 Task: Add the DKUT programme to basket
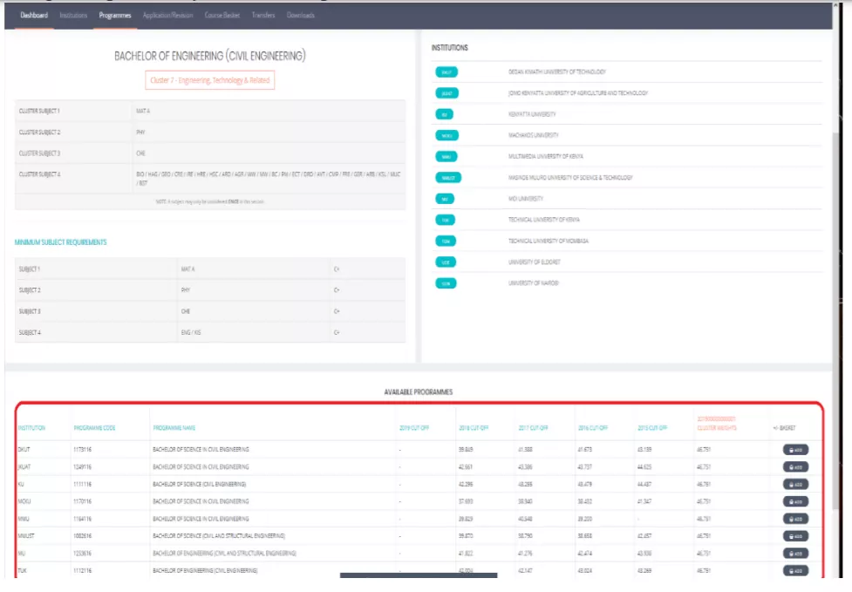pos(795,450)
